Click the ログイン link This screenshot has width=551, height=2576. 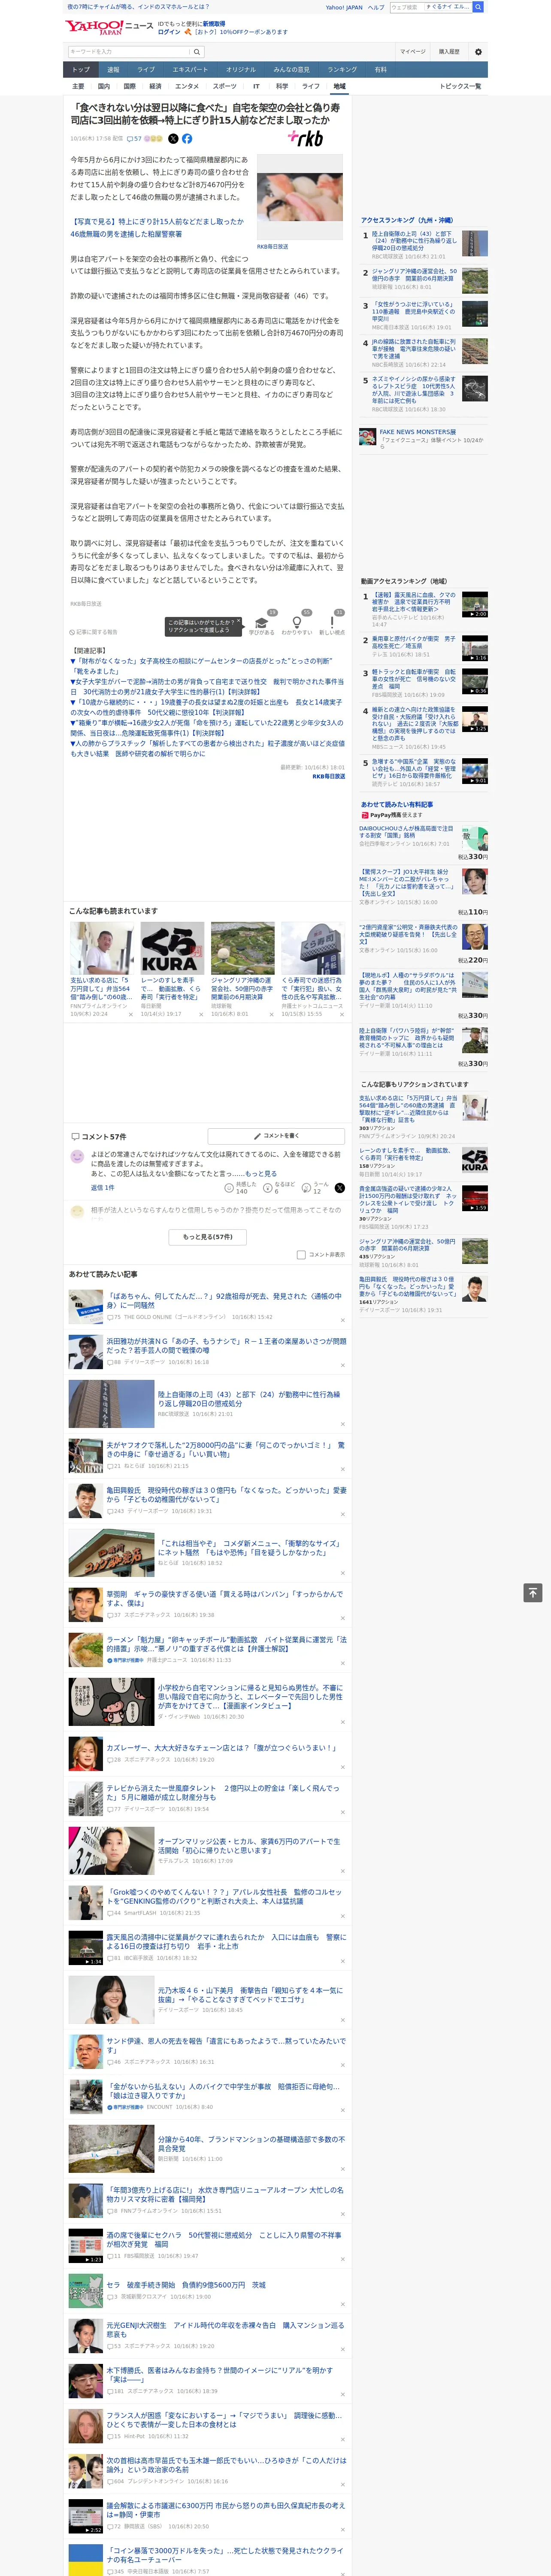[169, 32]
